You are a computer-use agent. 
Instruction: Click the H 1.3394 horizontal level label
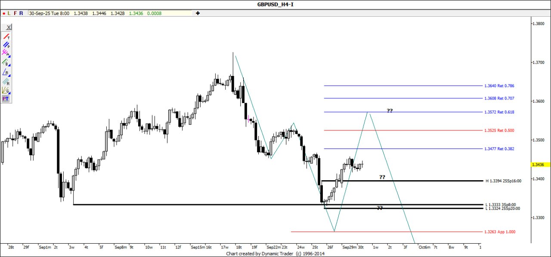tap(503, 181)
